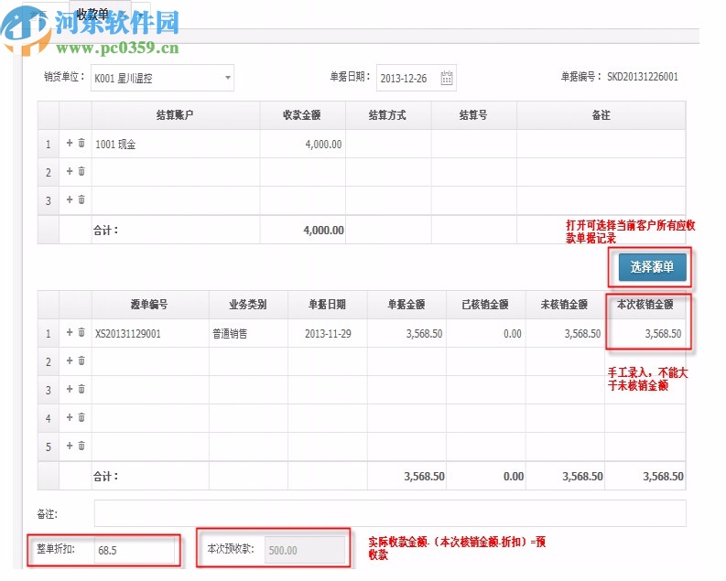Add a row after settlement row 2

coord(70,172)
